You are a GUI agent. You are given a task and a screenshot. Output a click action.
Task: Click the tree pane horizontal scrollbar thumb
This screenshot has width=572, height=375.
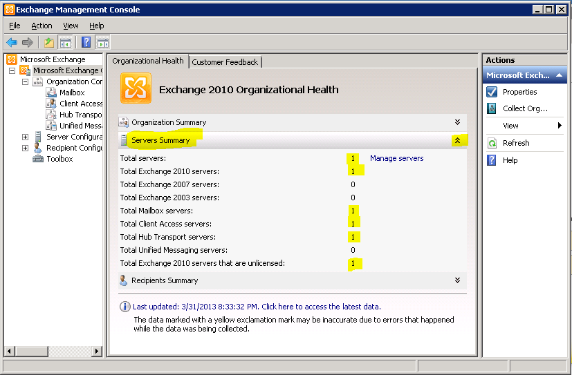(x=31, y=352)
